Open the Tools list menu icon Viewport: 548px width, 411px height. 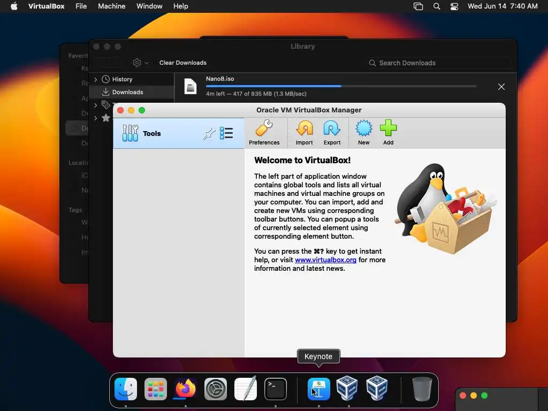[x=226, y=133]
